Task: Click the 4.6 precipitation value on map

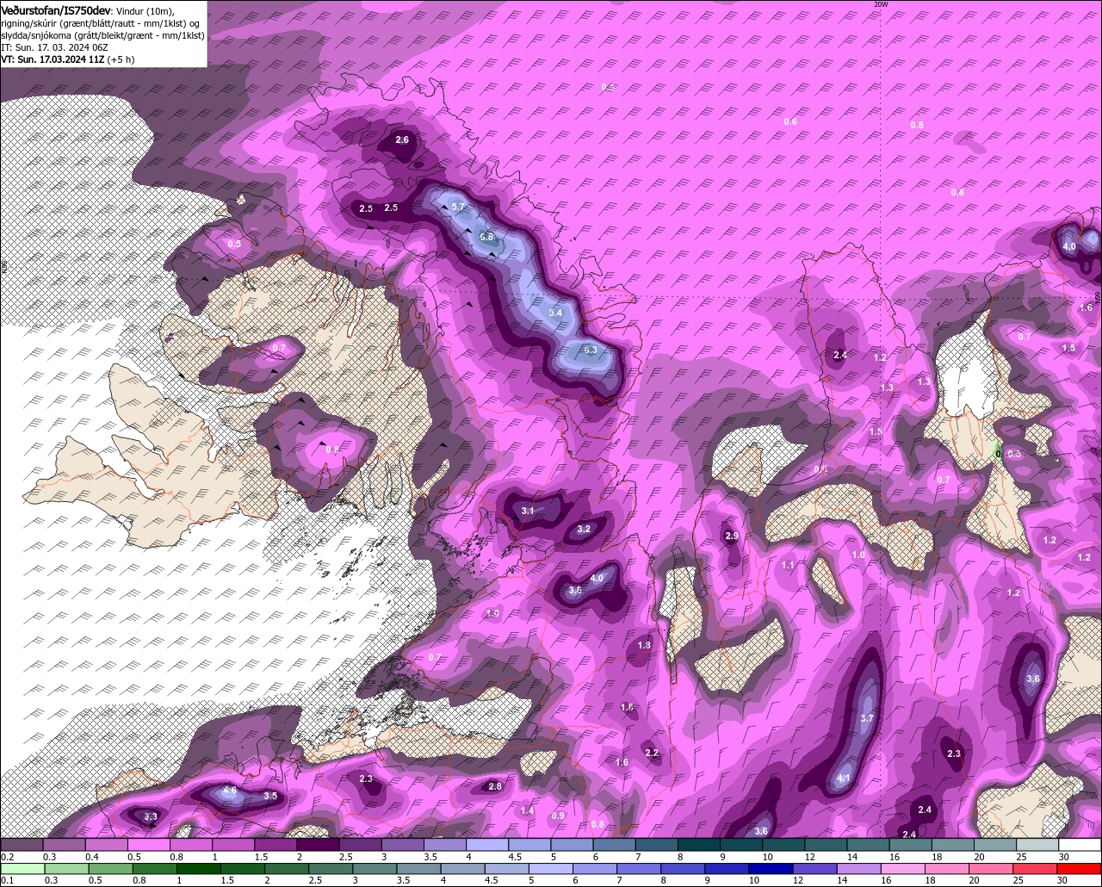Action: [229, 790]
